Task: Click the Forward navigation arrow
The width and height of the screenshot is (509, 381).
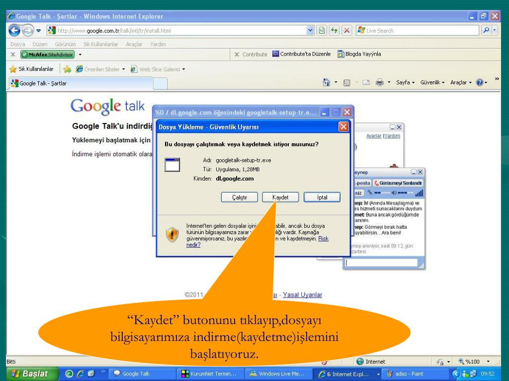Action: 28,30
